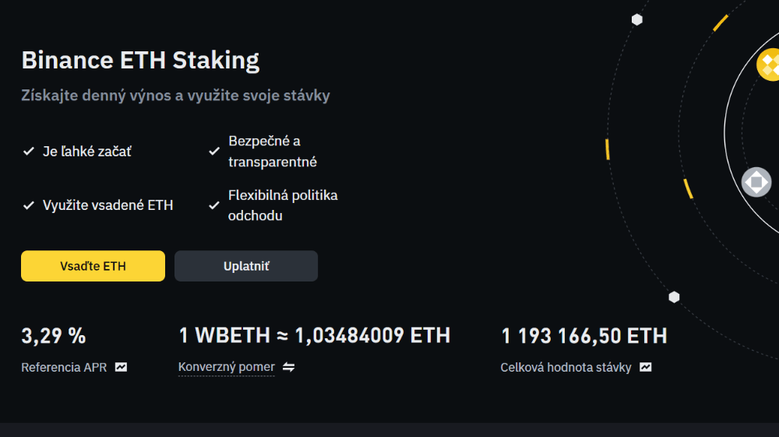Click the Celková hodnota stávky label
The width and height of the screenshot is (779, 437).
pyautogui.click(x=566, y=367)
